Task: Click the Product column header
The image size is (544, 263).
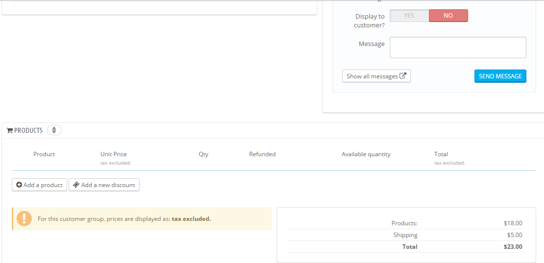Action: [44, 154]
